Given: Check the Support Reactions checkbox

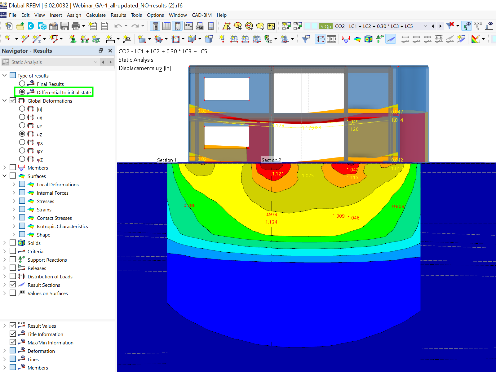Looking at the screenshot, I should click(13, 259).
